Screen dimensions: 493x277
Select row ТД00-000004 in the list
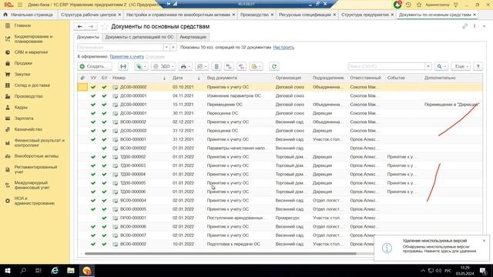tap(280, 174)
